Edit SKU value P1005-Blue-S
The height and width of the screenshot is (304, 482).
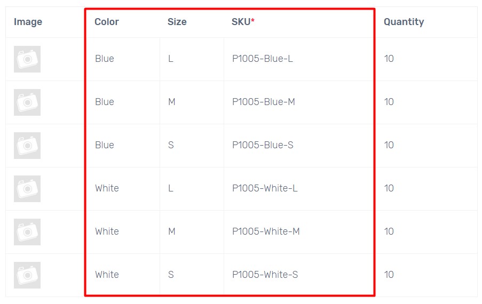tap(263, 145)
